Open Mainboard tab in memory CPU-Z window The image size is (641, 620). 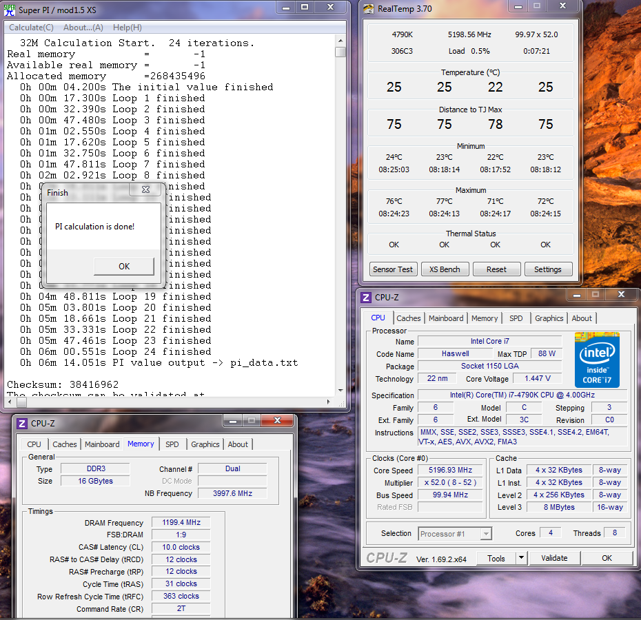[x=102, y=444]
